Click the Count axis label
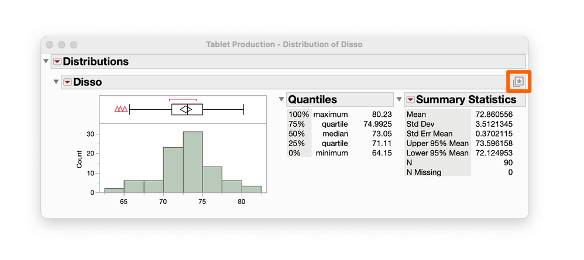 point(80,160)
